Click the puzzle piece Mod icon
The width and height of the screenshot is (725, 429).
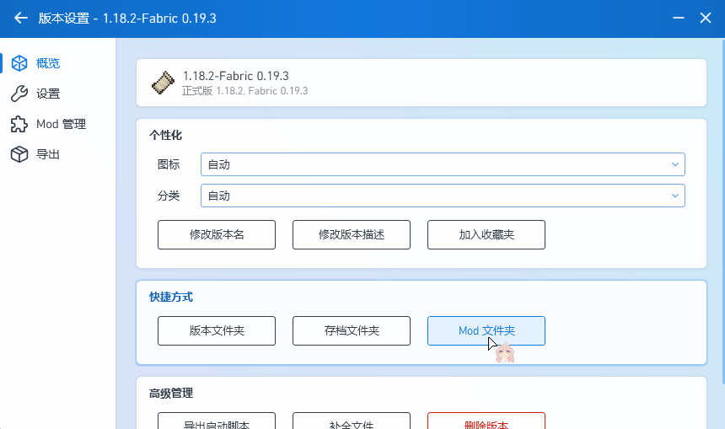(19, 125)
